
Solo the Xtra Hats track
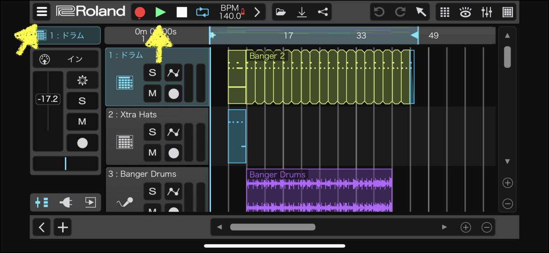[x=152, y=132]
